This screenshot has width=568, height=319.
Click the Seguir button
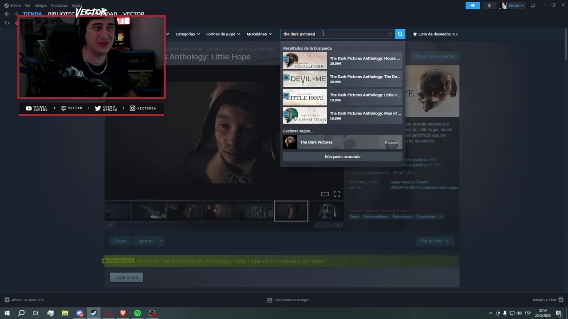point(120,241)
